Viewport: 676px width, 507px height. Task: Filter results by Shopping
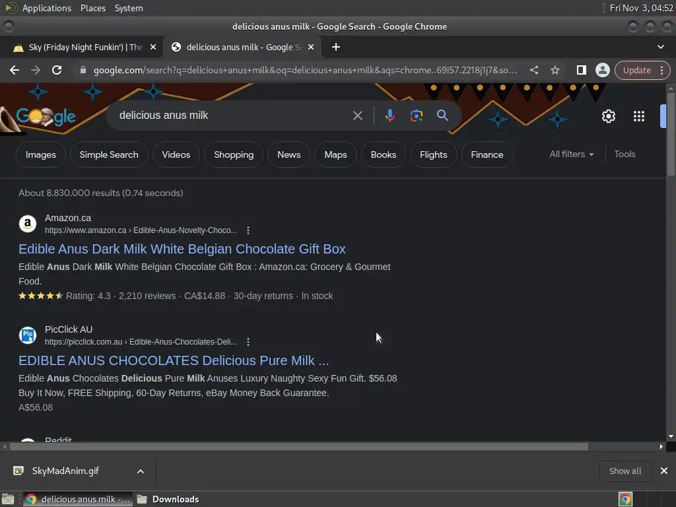(234, 154)
